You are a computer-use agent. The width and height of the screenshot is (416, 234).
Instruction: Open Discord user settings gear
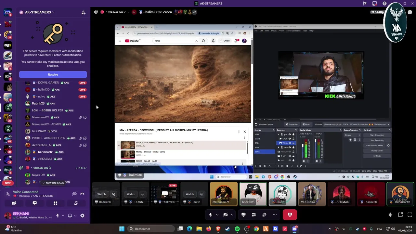[x=82, y=215]
